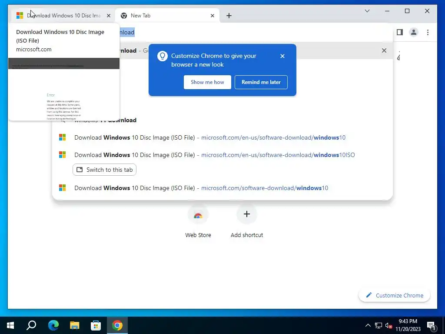The height and width of the screenshot is (334, 445).
Task: Open Microsoft Store from taskbar
Action: (96, 325)
